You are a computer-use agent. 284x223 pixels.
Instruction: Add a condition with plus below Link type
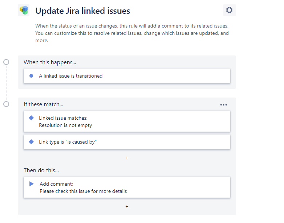click(x=127, y=158)
